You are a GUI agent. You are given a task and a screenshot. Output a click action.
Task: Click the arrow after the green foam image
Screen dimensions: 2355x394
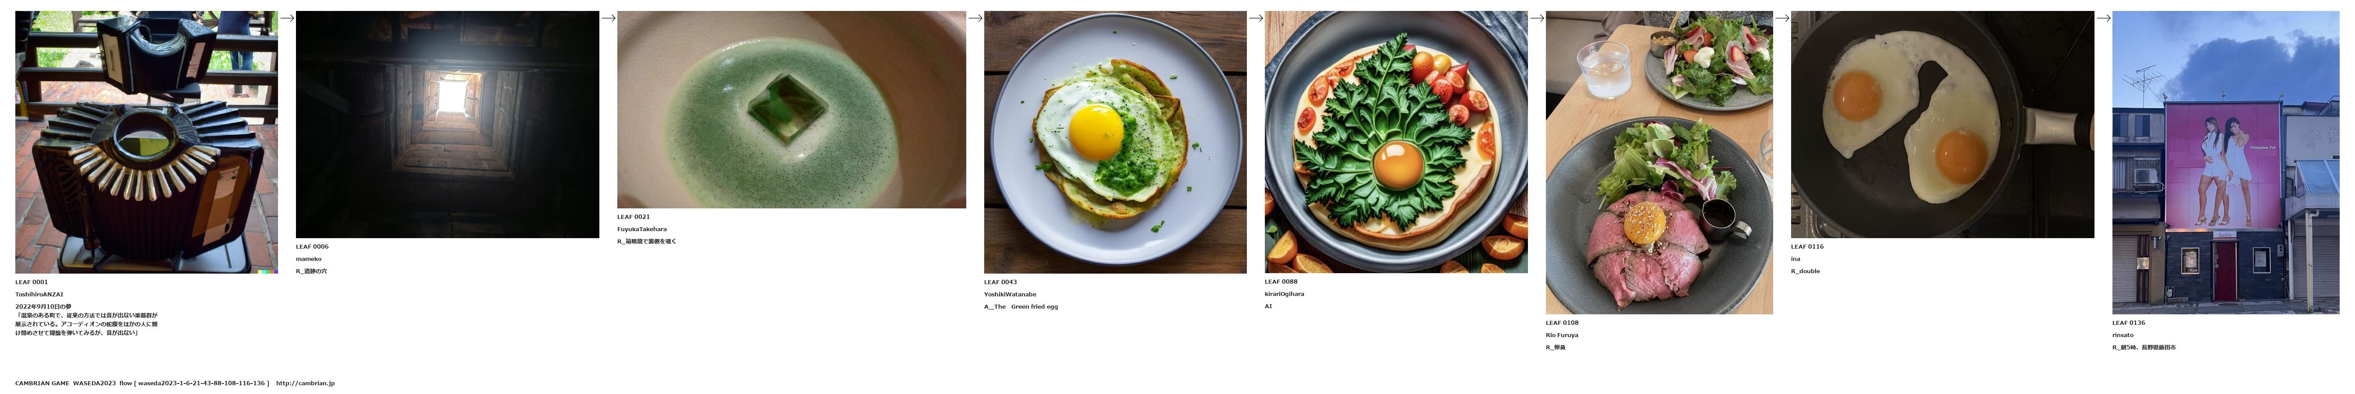pyautogui.click(x=975, y=18)
